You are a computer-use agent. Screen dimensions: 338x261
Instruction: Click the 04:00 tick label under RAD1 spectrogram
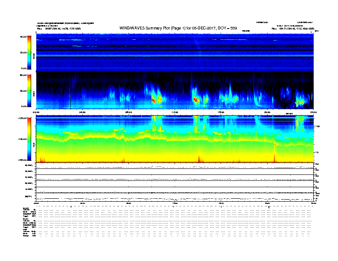82,112
